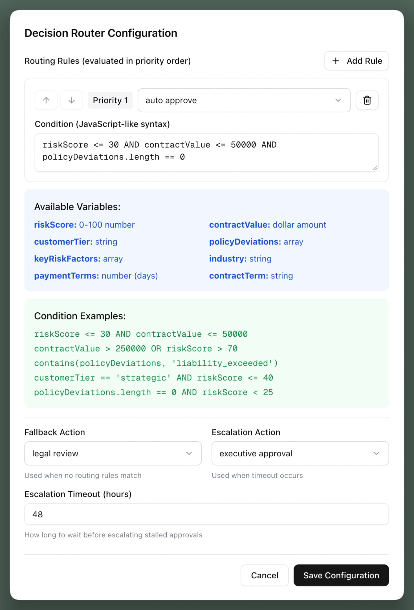This screenshot has width=414, height=610.
Task: Click the policyDeviations variable entry
Action: (x=256, y=242)
